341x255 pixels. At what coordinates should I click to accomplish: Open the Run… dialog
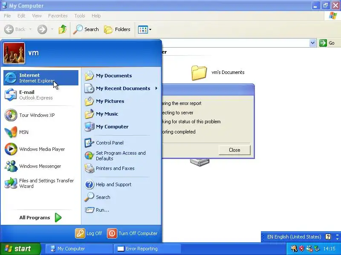click(121, 210)
